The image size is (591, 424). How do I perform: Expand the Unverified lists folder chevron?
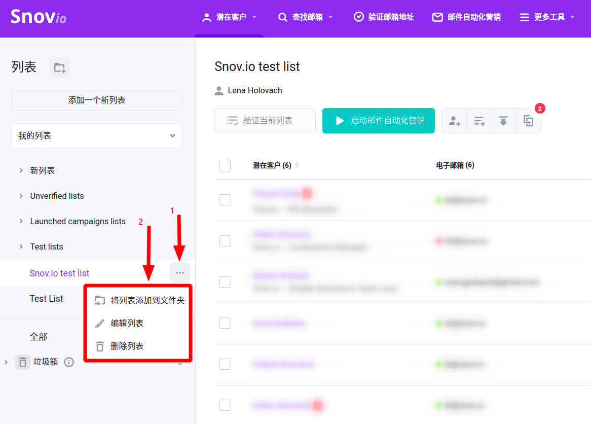coord(21,196)
